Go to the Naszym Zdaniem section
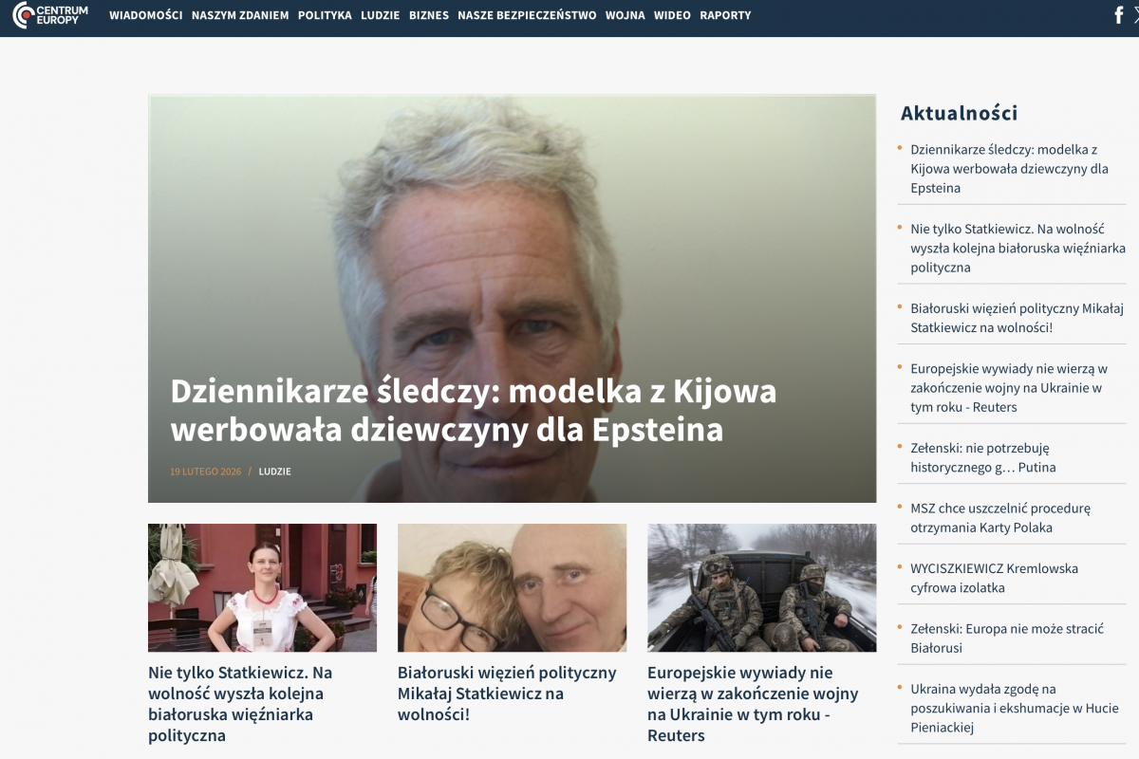 coord(240,15)
